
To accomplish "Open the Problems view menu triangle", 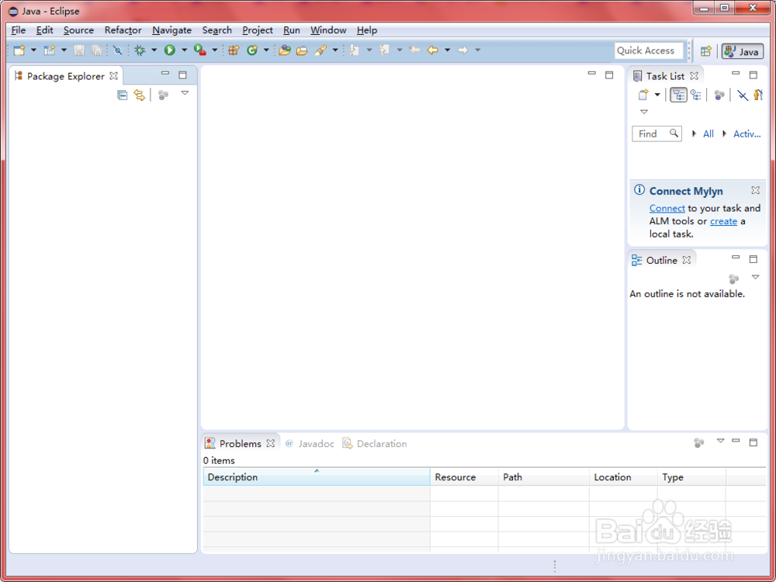I will [x=721, y=441].
